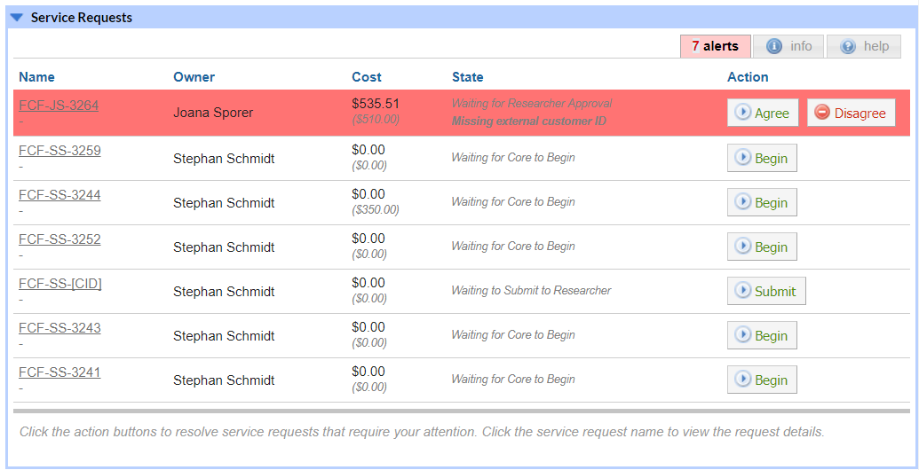Click the red minus icon on Disagree

tap(822, 113)
